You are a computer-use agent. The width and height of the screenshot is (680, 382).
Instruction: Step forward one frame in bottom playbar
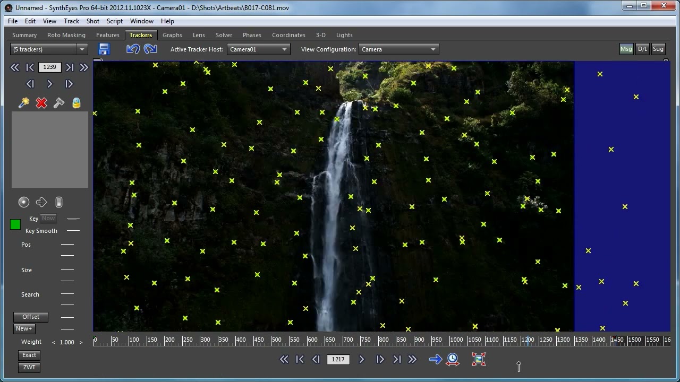pos(380,359)
